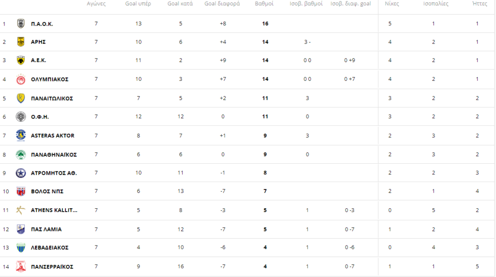This screenshot has width=496, height=277.
Task: Click the ΒΟΛΟΣ ΝΠΣ team badge
Action: (x=21, y=191)
